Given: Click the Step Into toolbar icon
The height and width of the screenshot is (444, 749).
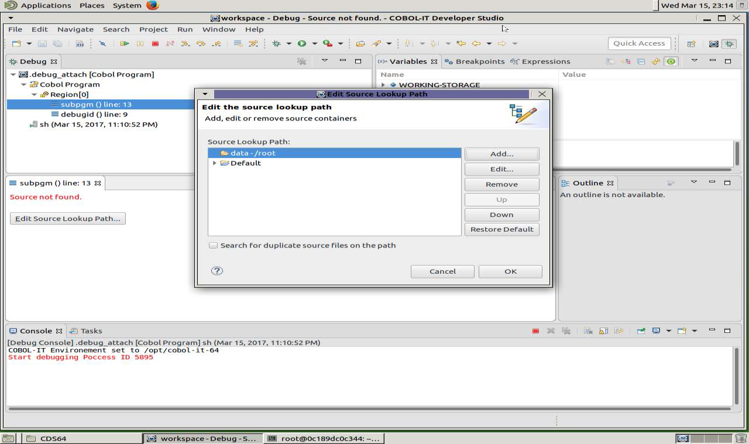Looking at the screenshot, I should point(184,43).
